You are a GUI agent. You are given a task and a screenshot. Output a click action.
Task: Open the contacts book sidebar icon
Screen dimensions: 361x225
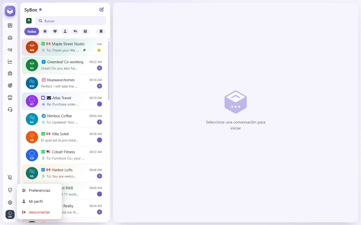(10, 25)
